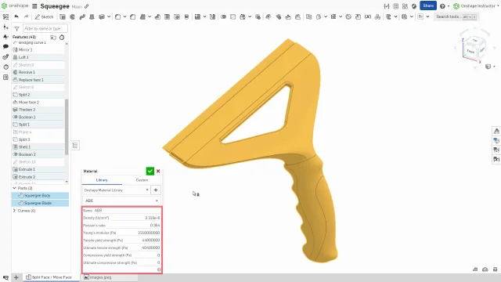
Task: Select Split 2 in the feature list
Action: pyautogui.click(x=38, y=95)
